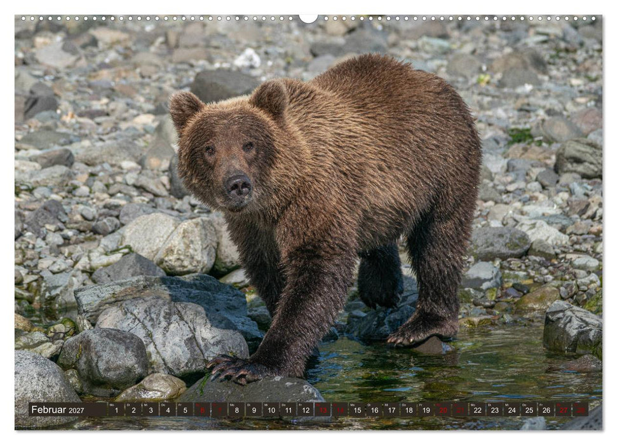
Task: Select day 26 (Fr) in calendar strip
Action: pyautogui.click(x=546, y=409)
